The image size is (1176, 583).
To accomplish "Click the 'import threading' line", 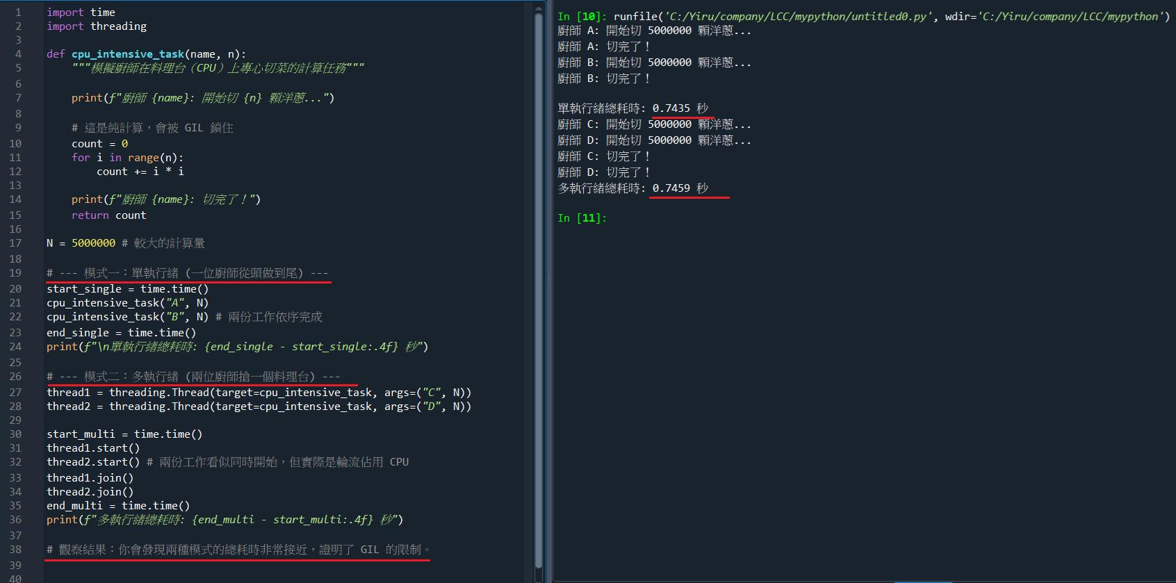I will 97,26.
